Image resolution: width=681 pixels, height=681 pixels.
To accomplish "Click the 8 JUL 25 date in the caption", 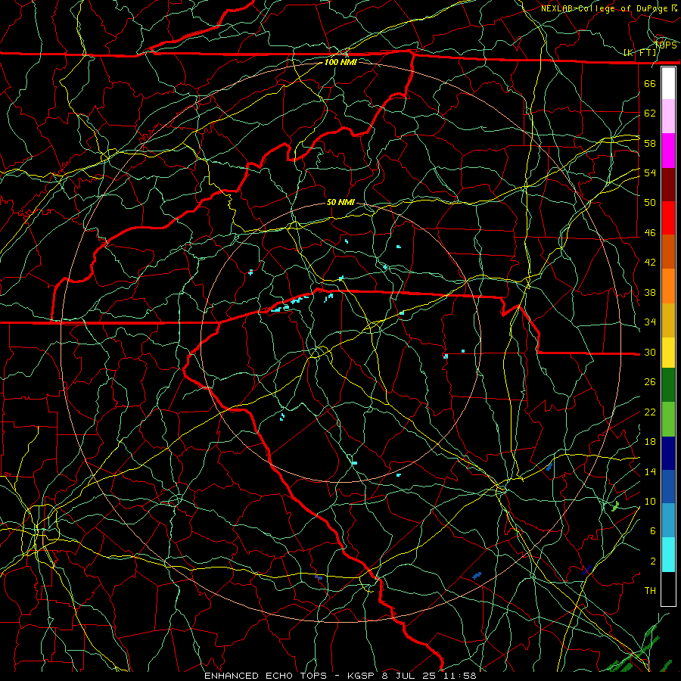I will click(410, 676).
